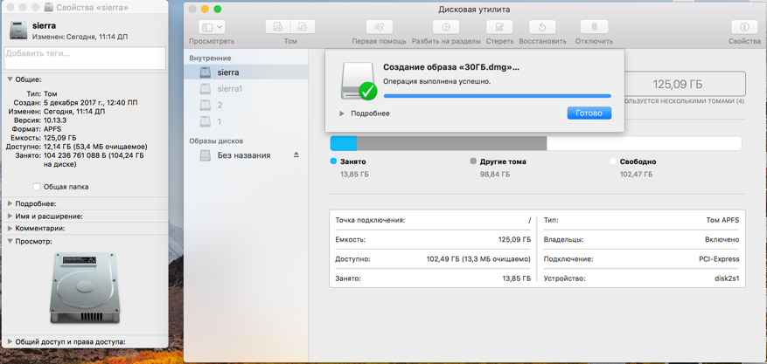Click the Образы дисков sidebar header

coord(216,141)
